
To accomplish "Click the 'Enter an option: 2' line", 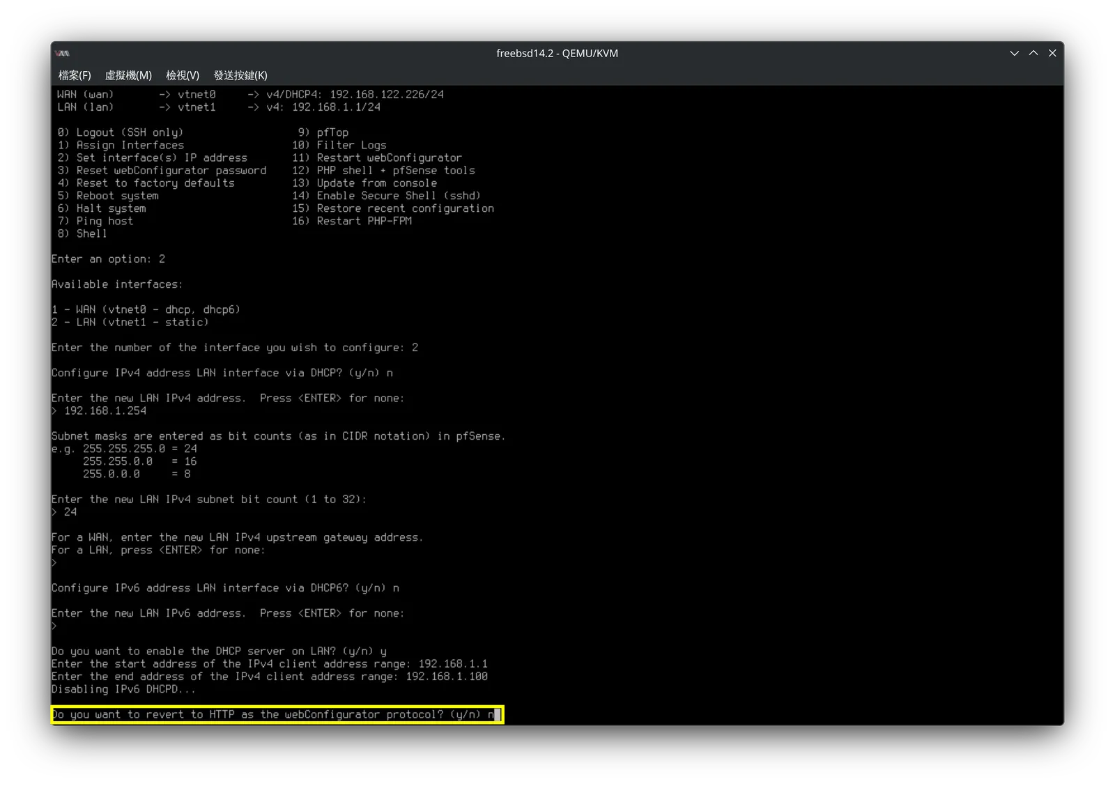I will pos(108,259).
